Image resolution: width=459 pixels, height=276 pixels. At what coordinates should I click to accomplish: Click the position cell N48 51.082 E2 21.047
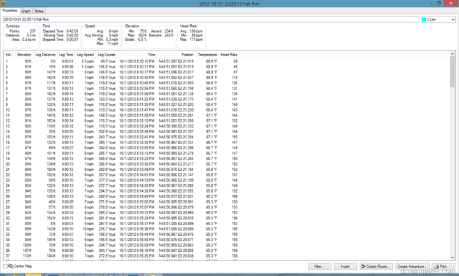[x=176, y=78]
